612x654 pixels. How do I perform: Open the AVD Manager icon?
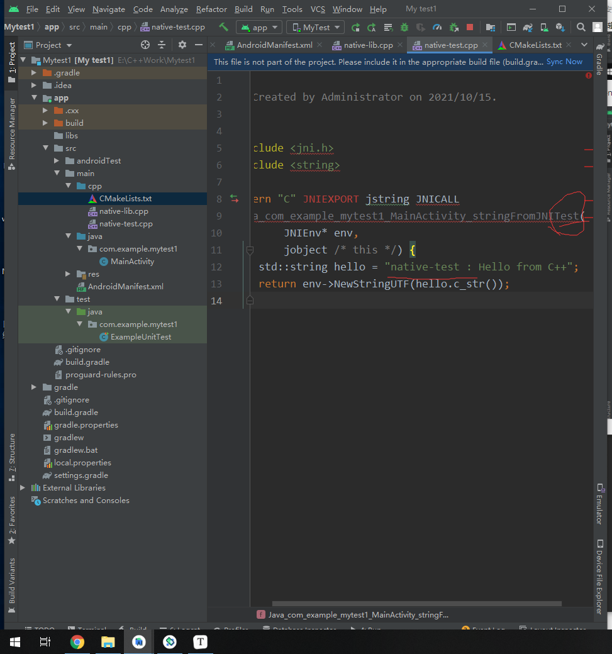click(545, 28)
